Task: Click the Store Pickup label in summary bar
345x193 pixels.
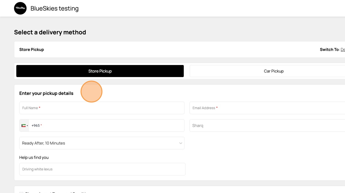Action: click(x=31, y=50)
